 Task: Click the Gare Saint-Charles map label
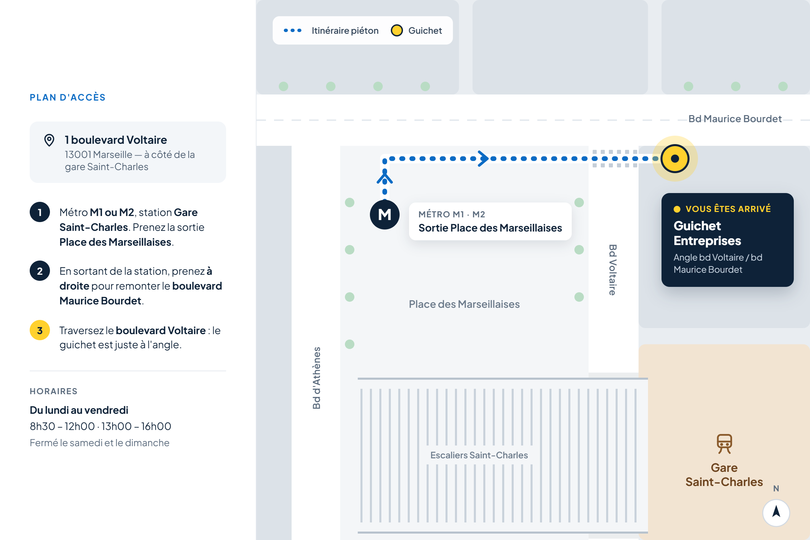click(724, 475)
